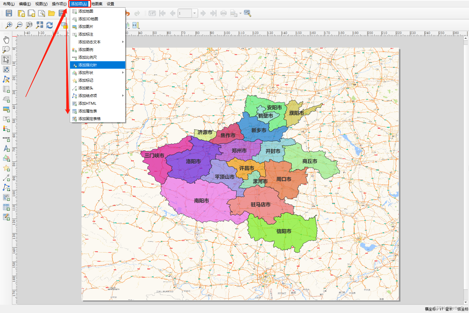Open the layout manager

[x=42, y=13]
